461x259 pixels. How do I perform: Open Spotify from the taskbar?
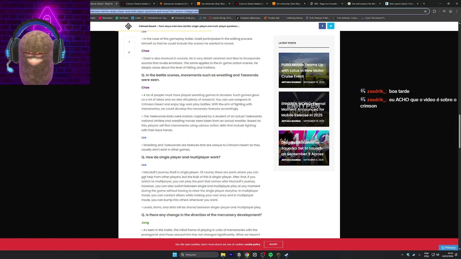[270, 255]
